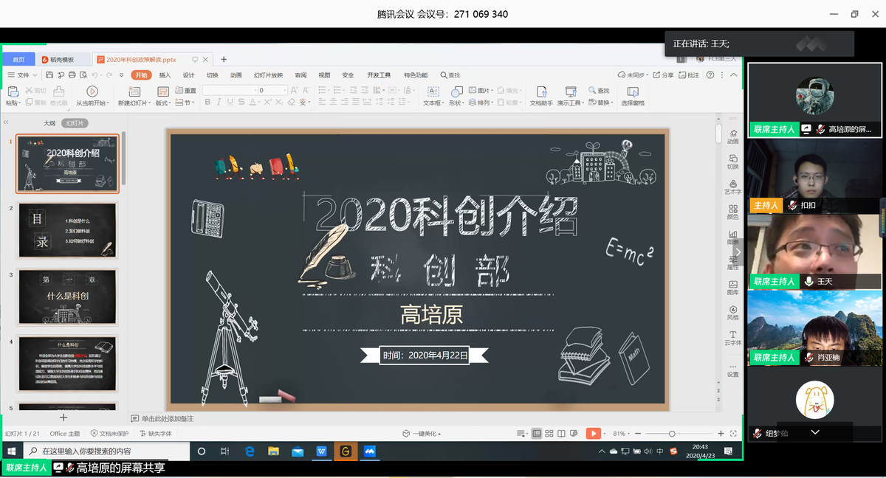Click the 批注 comment button

click(x=689, y=75)
